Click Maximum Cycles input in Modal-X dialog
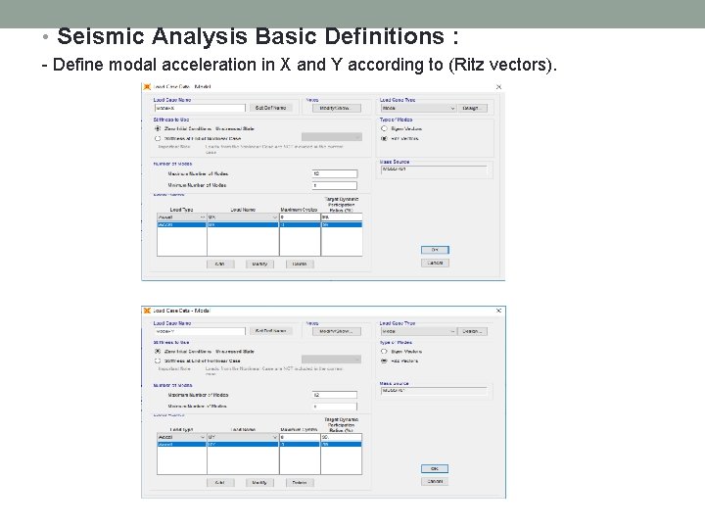The image size is (705, 529). [x=300, y=216]
